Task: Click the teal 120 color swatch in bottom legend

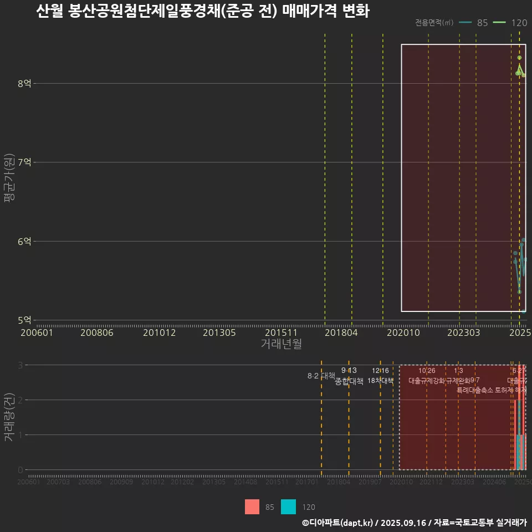Action: click(288, 507)
